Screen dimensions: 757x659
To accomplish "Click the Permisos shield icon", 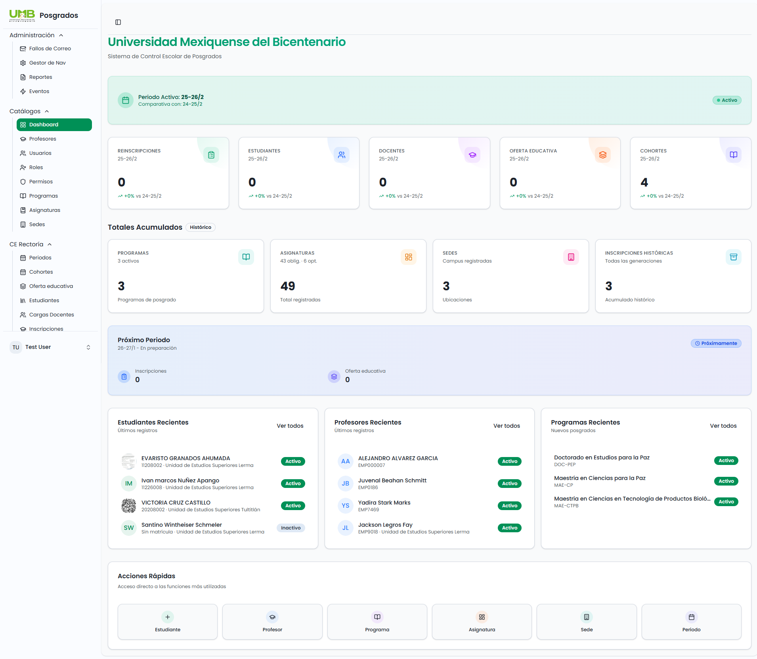I will click(x=23, y=182).
